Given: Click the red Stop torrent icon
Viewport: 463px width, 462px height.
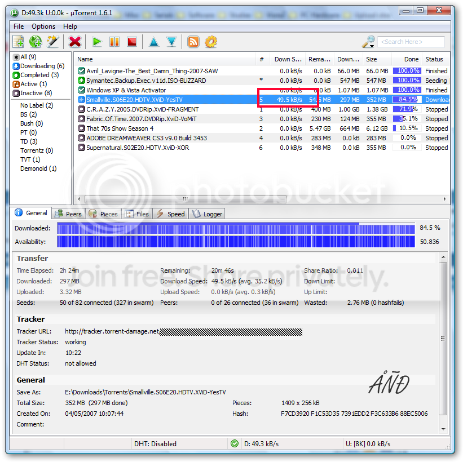Looking at the screenshot, I should click(132, 42).
